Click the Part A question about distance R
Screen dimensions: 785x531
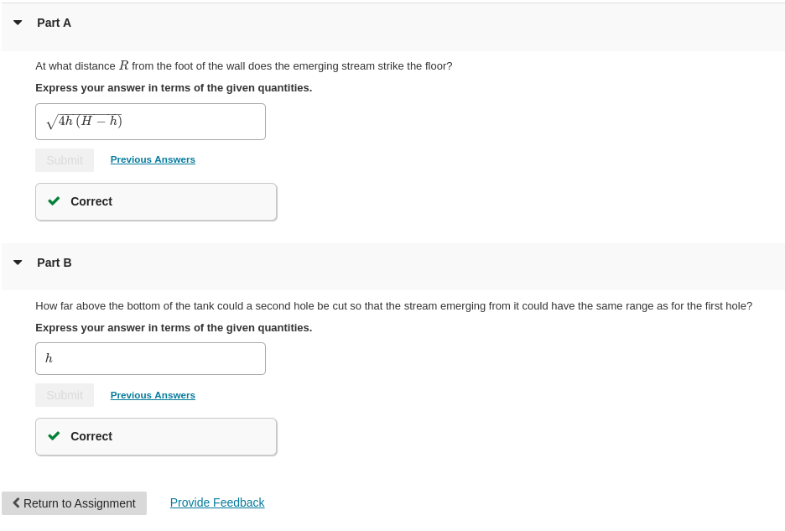coord(243,65)
